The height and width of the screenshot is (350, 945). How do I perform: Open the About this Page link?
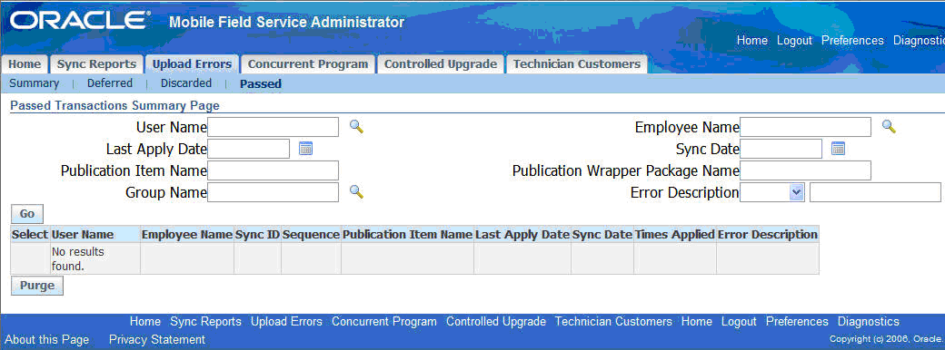click(47, 340)
